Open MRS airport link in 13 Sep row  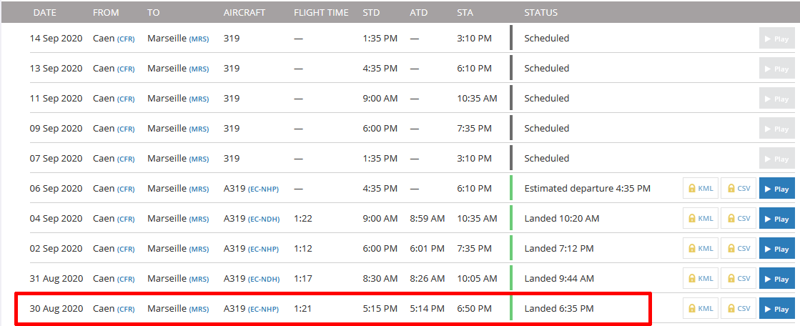click(x=199, y=69)
